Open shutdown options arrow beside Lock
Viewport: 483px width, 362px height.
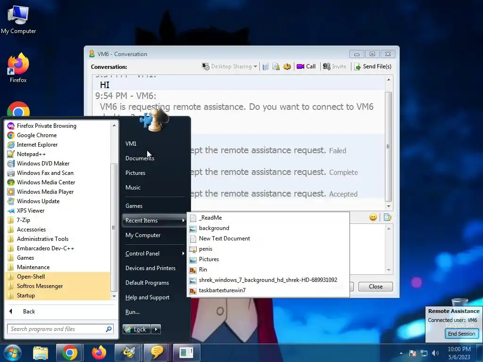156,329
